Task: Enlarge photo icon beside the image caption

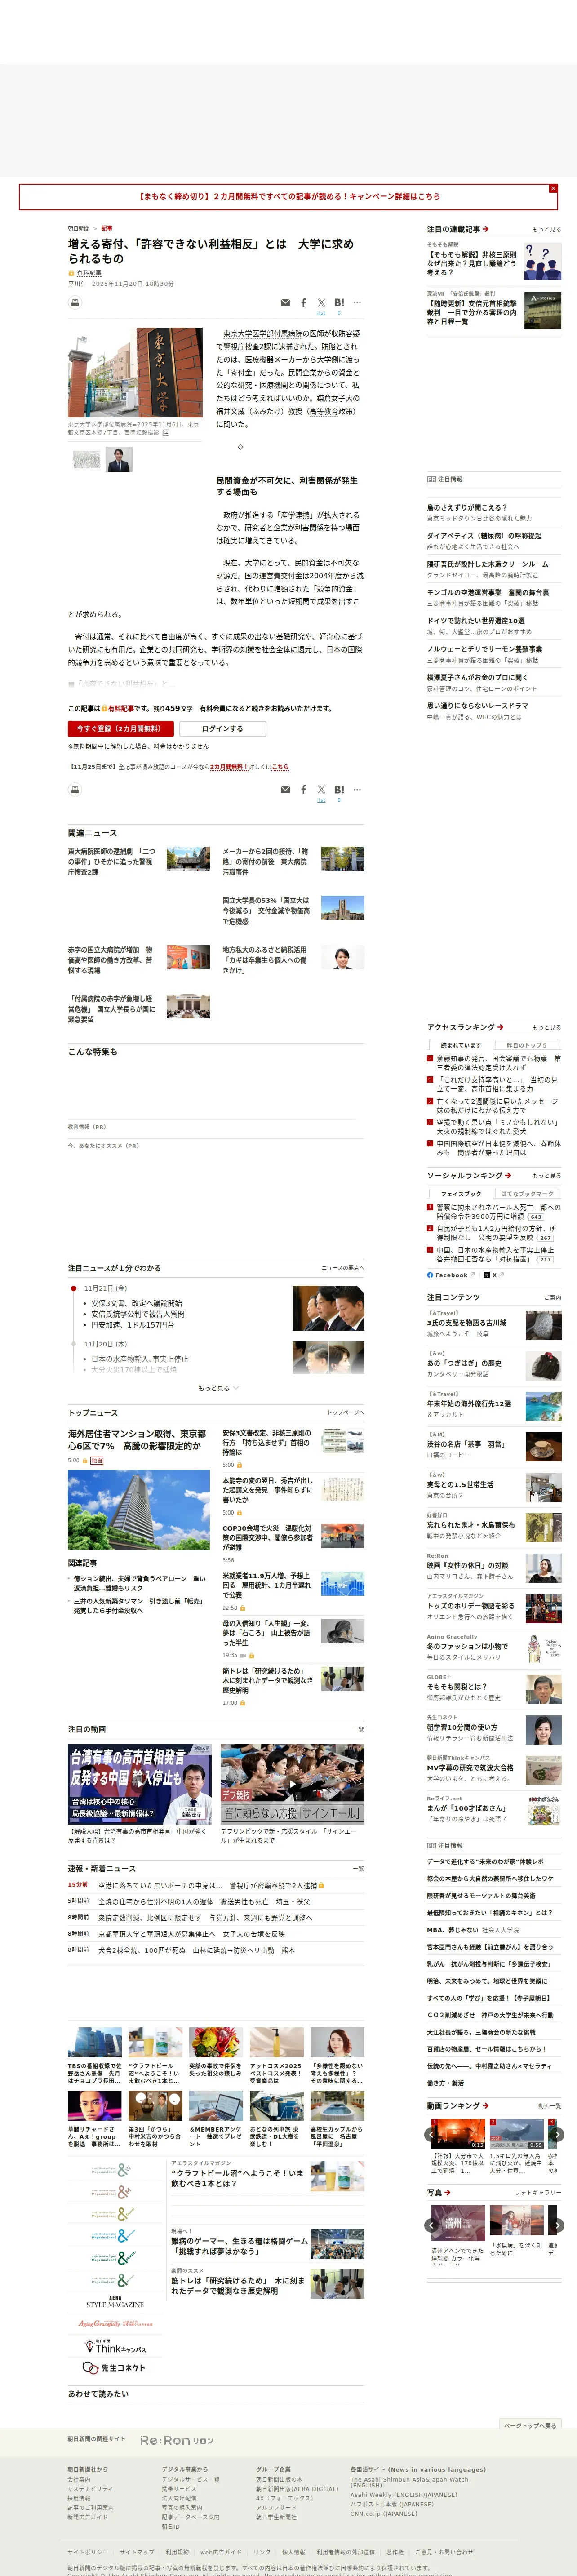Action: click(x=166, y=433)
